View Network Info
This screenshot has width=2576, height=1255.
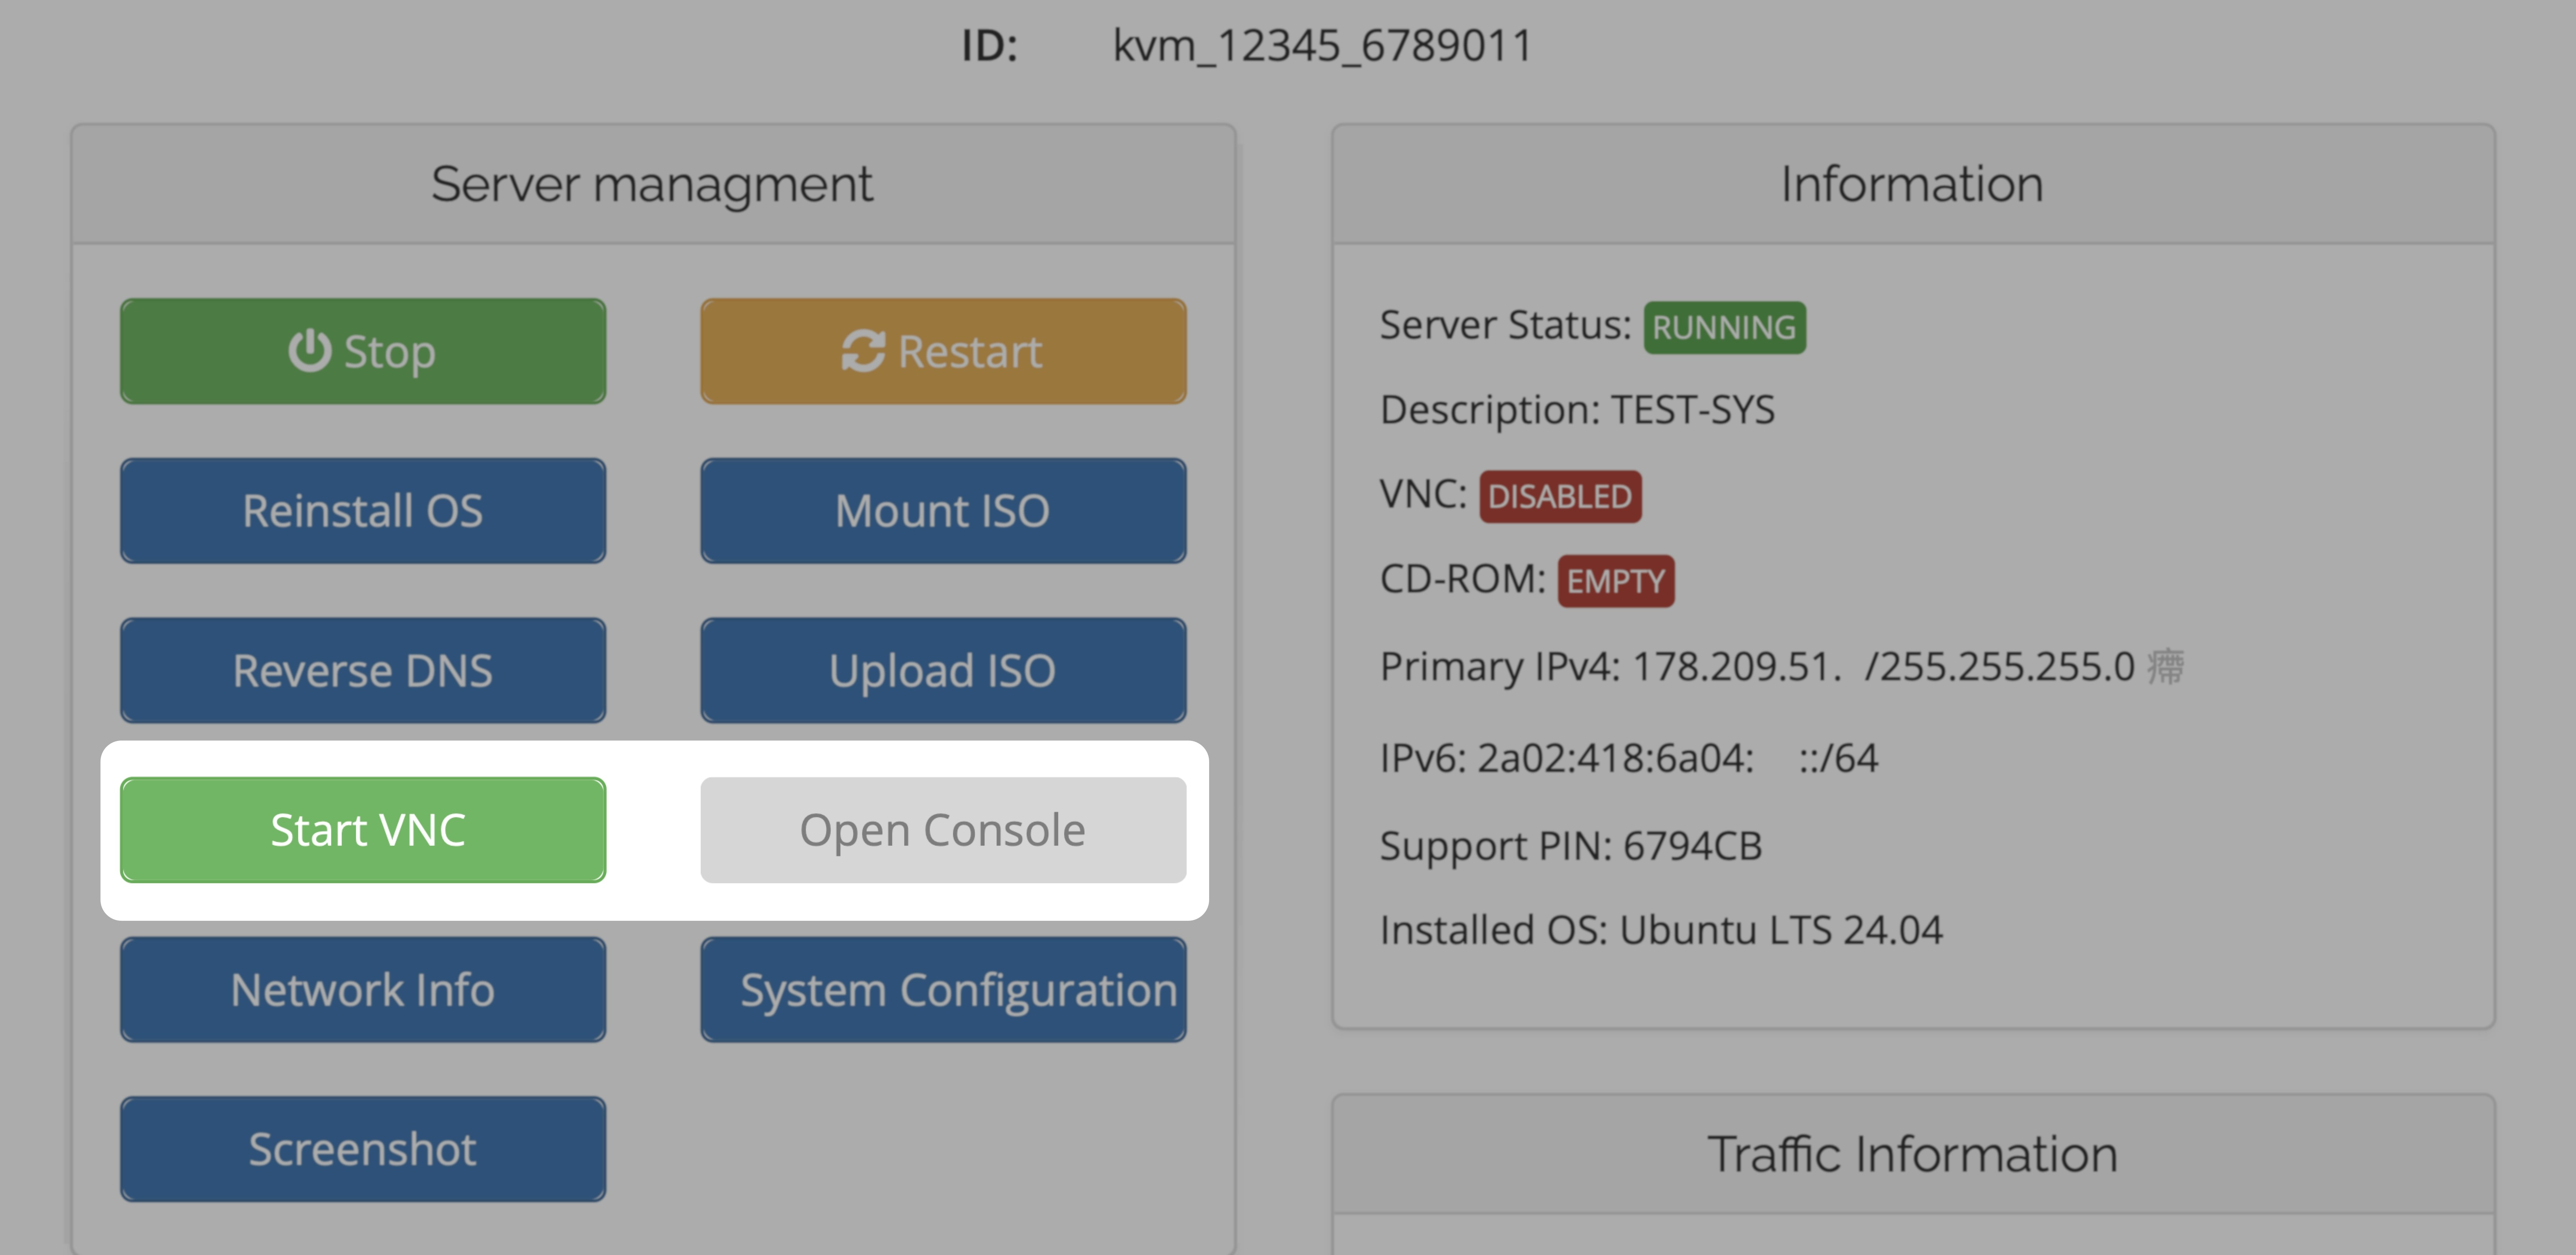pyautogui.click(x=363, y=990)
